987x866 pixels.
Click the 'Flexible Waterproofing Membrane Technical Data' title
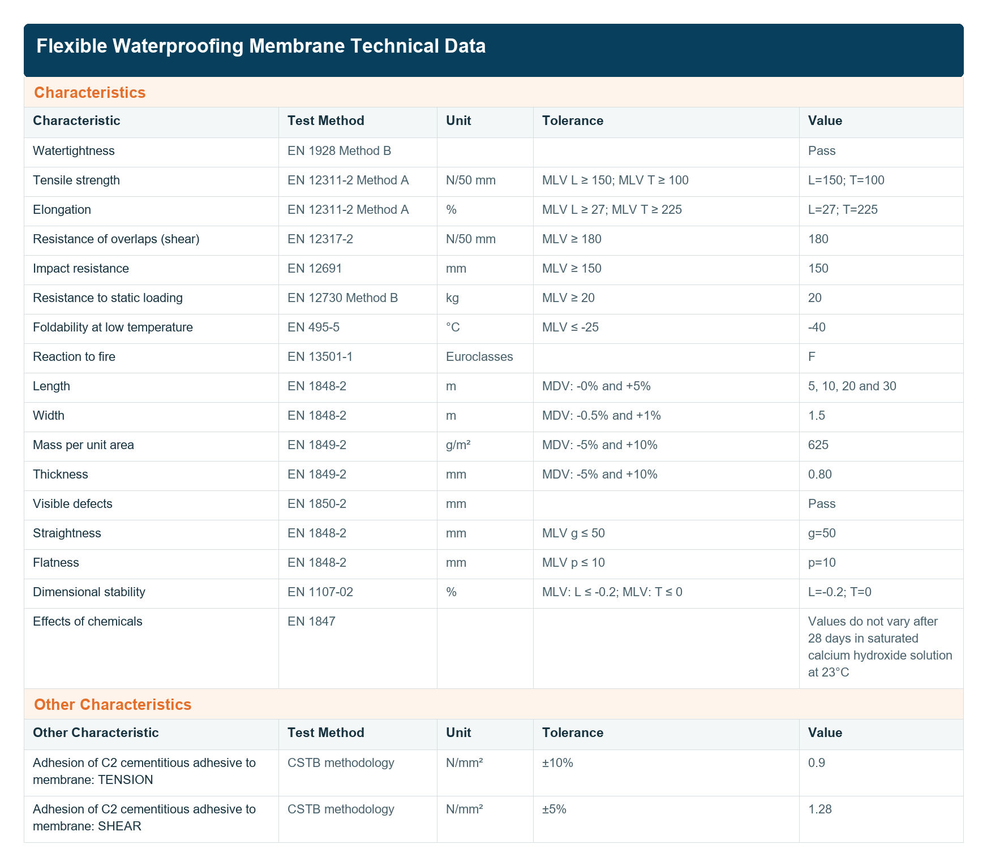point(261,46)
